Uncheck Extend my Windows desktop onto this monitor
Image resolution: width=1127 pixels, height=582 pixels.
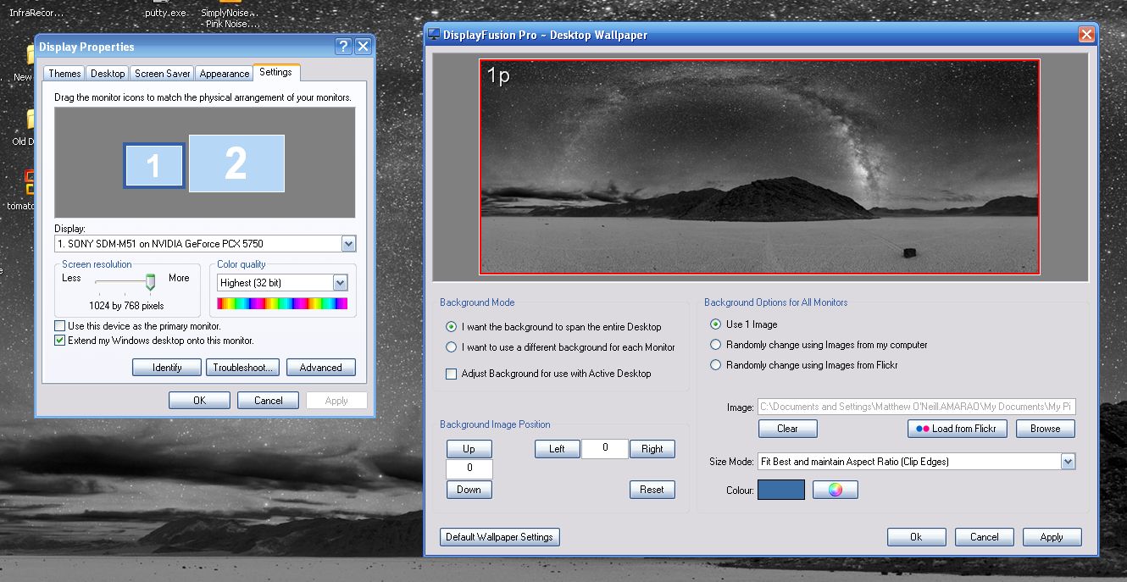click(x=60, y=341)
